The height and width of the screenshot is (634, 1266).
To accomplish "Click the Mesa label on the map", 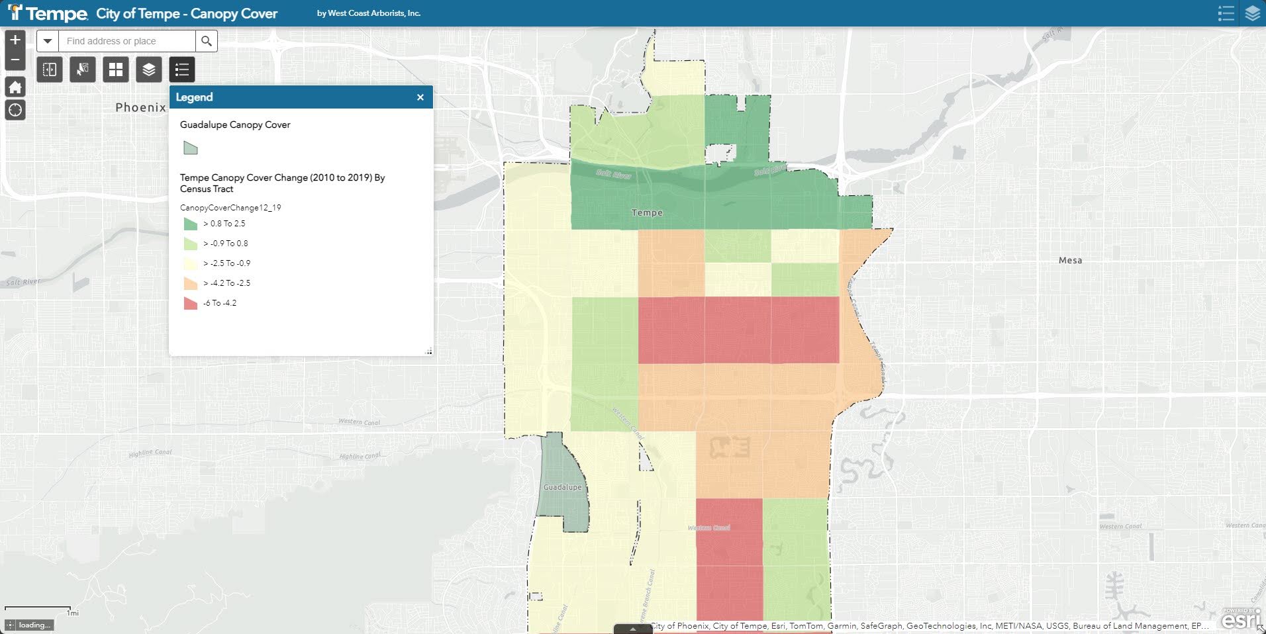I will coord(1070,260).
